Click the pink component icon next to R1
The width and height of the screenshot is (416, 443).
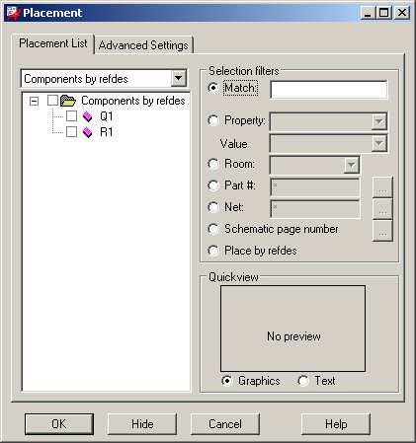pyautogui.click(x=88, y=132)
